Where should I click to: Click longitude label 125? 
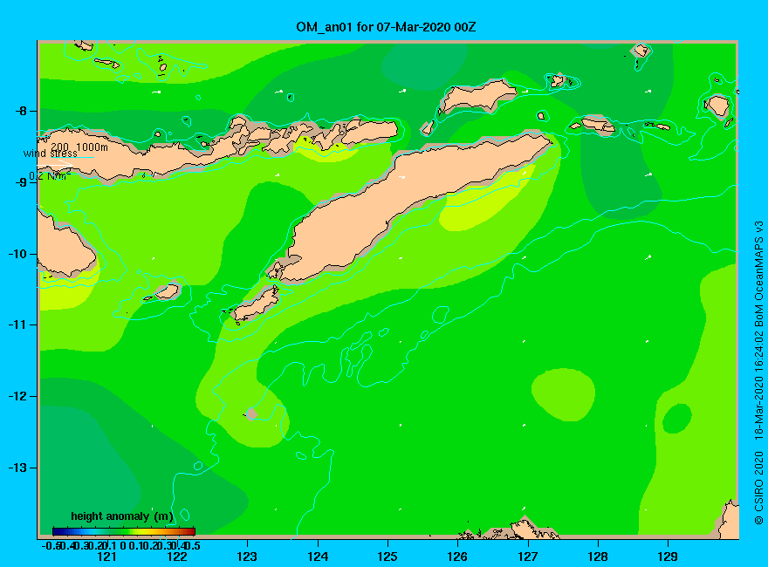(387, 557)
